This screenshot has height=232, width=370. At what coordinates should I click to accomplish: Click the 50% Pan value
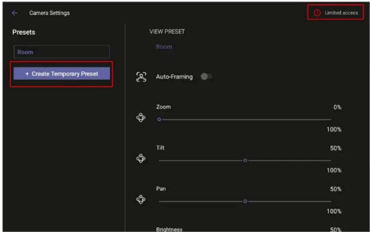tap(336, 189)
